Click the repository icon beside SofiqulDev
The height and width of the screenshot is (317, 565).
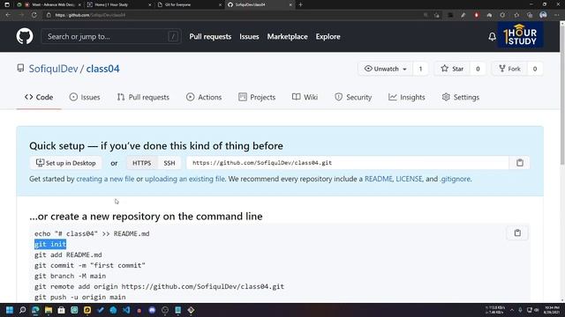(x=20, y=68)
